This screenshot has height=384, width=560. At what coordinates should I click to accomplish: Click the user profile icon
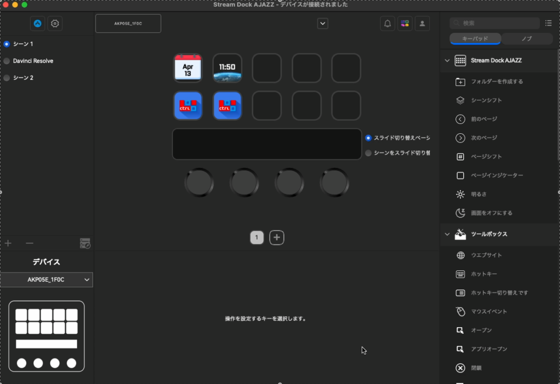click(x=422, y=23)
